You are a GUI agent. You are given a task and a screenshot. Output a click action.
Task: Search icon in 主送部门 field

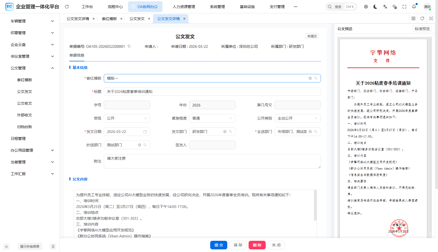click(x=316, y=132)
